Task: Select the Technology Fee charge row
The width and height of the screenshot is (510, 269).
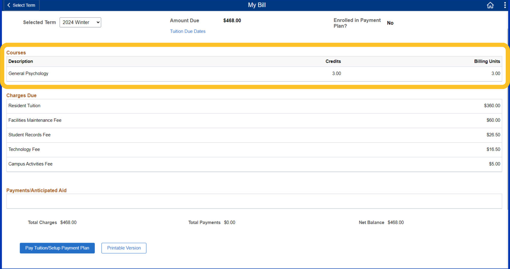Action: pos(24,149)
